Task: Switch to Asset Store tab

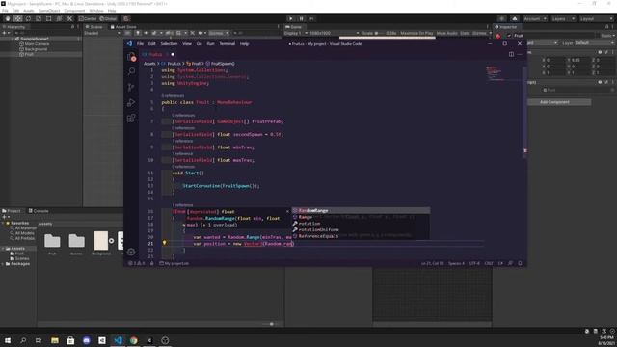Action: coord(123,27)
